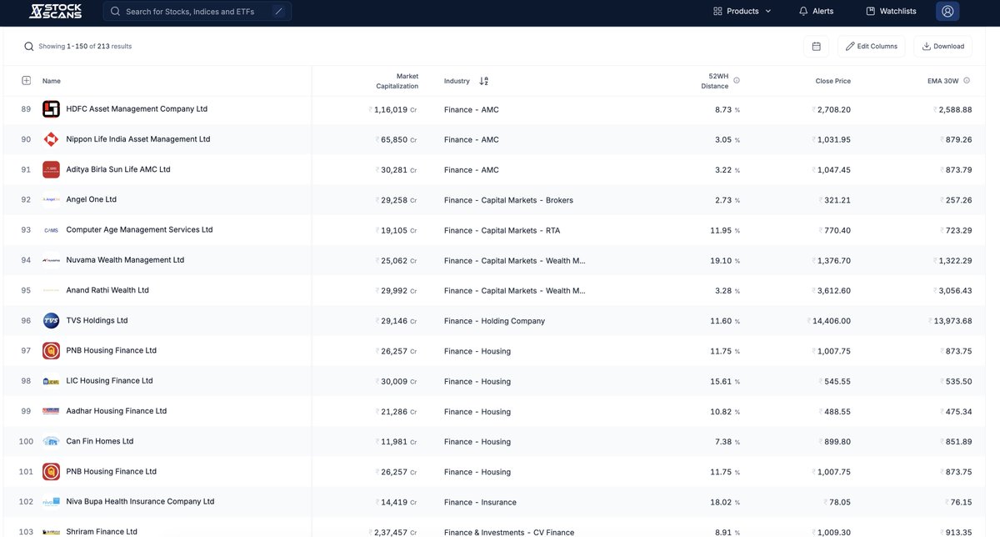Click the Close Price column header
This screenshot has height=537, width=1000.
point(832,81)
